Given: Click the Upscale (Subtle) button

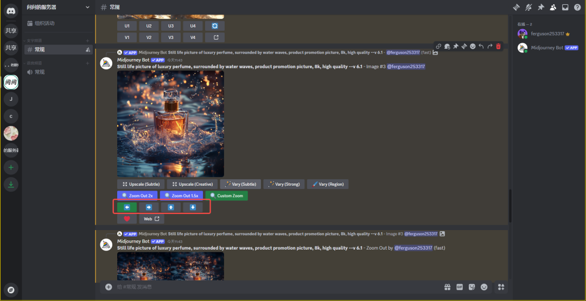Looking at the screenshot, I should 141,184.
